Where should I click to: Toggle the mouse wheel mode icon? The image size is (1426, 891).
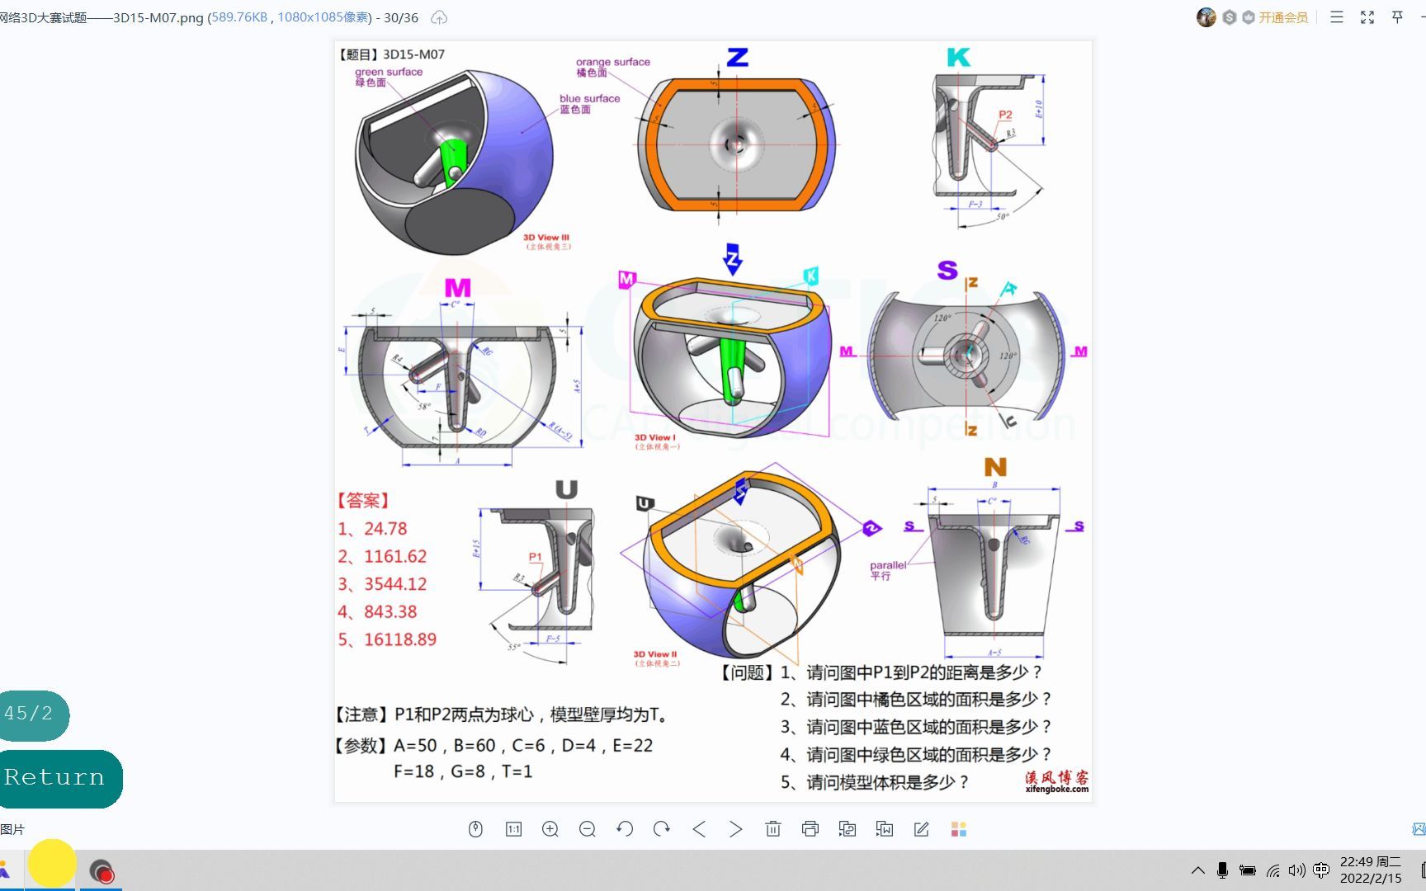475,829
